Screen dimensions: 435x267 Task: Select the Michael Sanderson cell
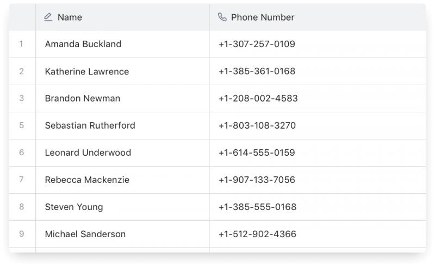(85, 234)
